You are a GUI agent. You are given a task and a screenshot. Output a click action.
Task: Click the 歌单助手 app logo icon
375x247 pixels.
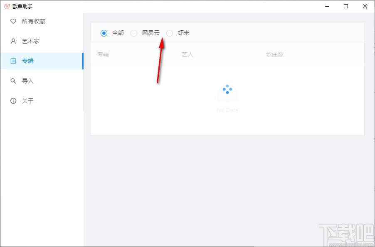pos(7,6)
